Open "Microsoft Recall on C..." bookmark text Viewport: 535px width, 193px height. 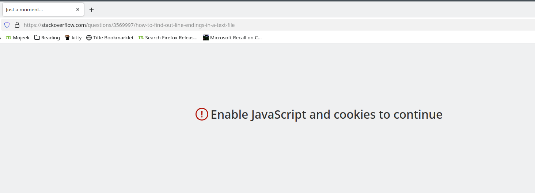point(236,38)
